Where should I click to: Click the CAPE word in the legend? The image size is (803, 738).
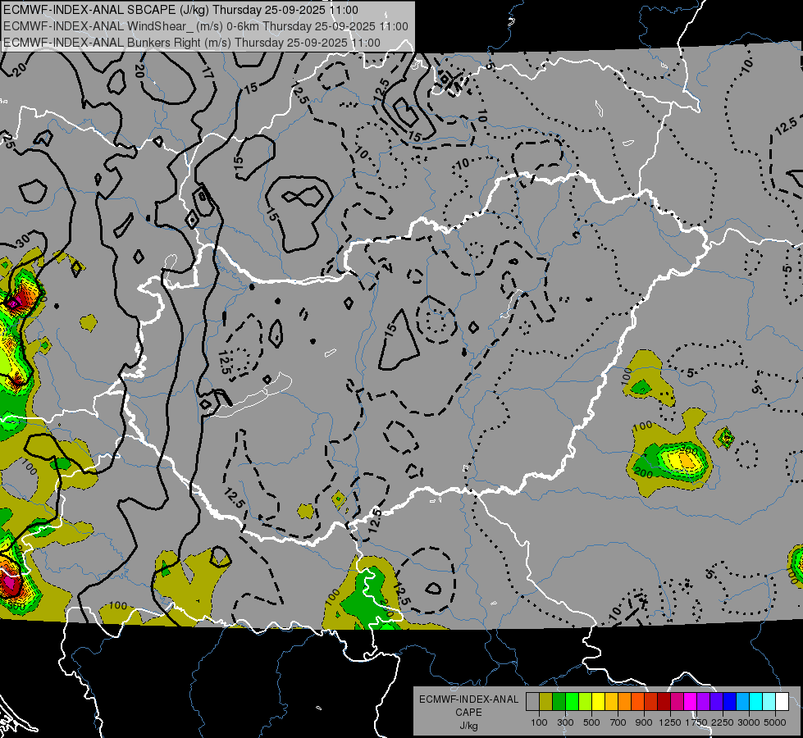point(468,713)
